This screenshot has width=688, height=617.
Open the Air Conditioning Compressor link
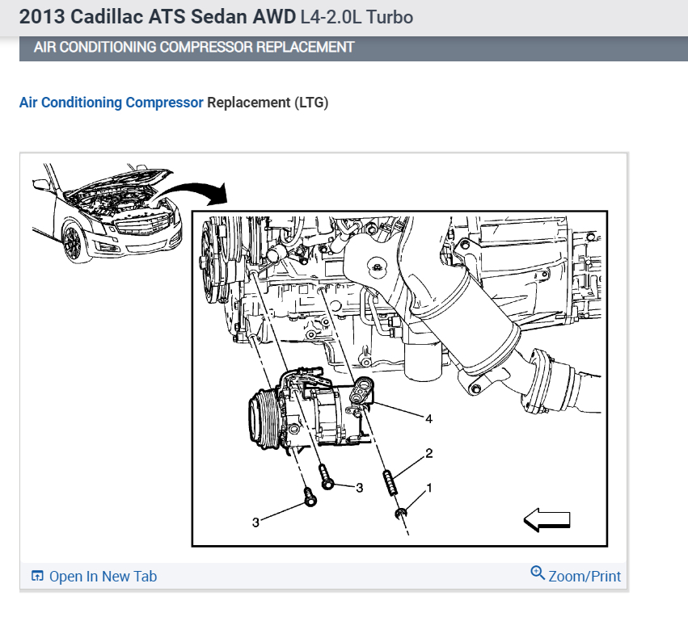coord(111,103)
